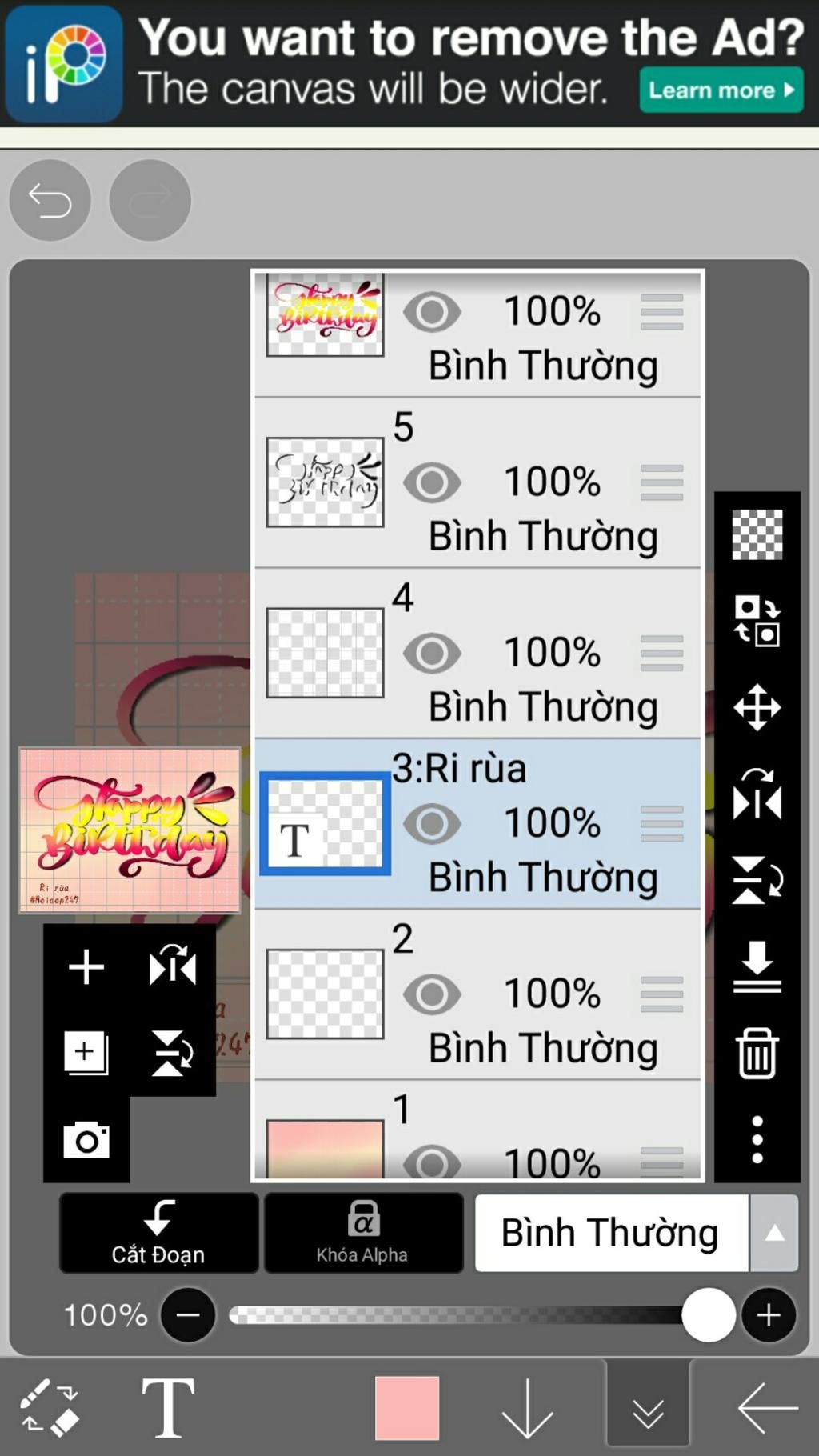Hide layer 5 with eye icon
This screenshot has width=819, height=1456.
coord(432,482)
